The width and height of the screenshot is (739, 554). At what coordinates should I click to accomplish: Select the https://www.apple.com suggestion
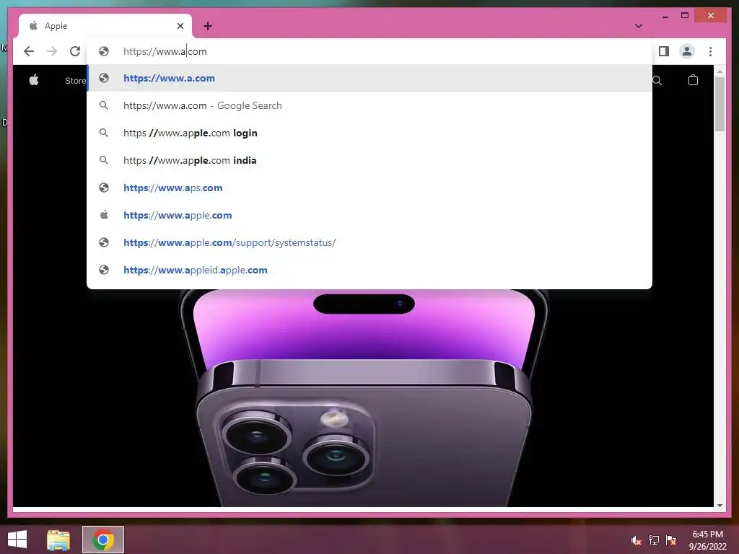(369, 215)
